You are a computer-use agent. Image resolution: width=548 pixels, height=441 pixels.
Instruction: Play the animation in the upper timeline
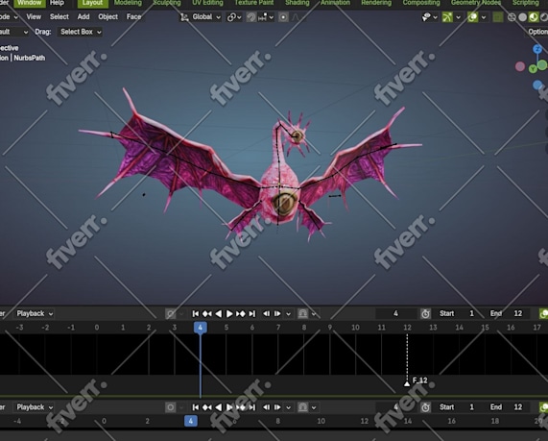[x=229, y=313]
